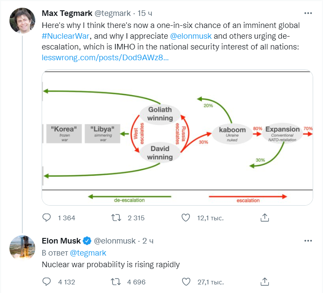
Task: Share Elon Musk's reply
Action: [x=265, y=282]
